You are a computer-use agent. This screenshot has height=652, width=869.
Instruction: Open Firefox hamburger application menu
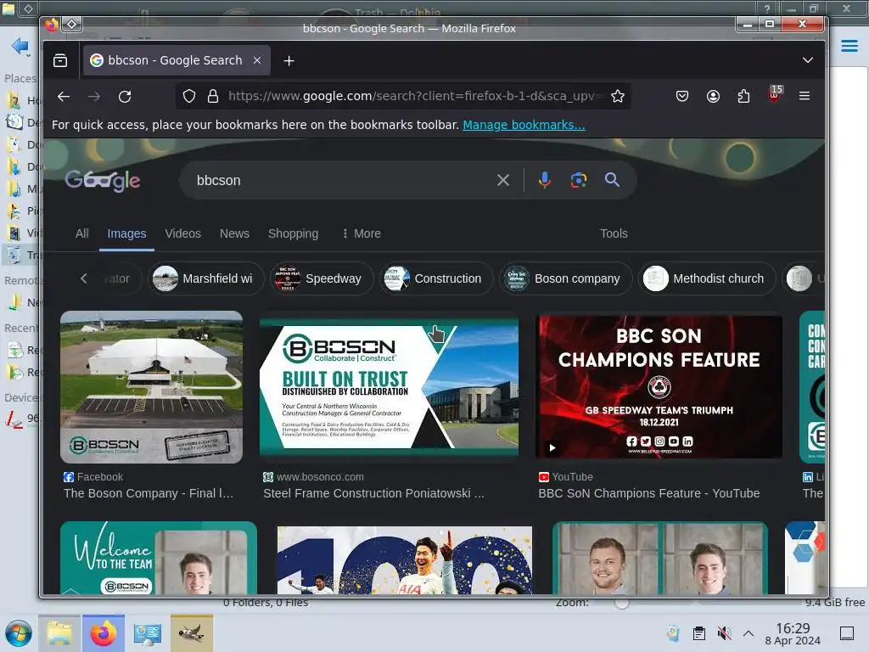pyautogui.click(x=805, y=97)
